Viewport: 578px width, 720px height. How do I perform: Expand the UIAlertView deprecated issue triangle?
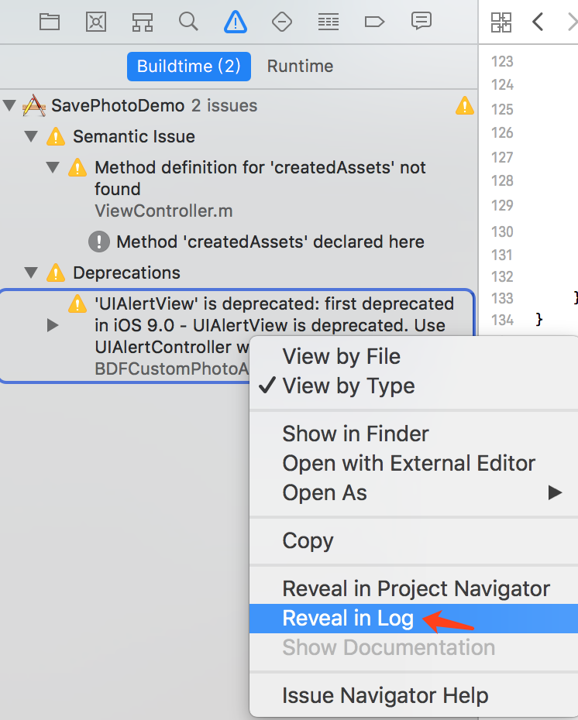click(53, 325)
